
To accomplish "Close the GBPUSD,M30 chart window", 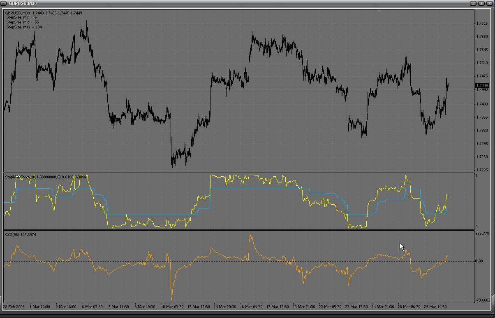I will [x=489, y=3].
